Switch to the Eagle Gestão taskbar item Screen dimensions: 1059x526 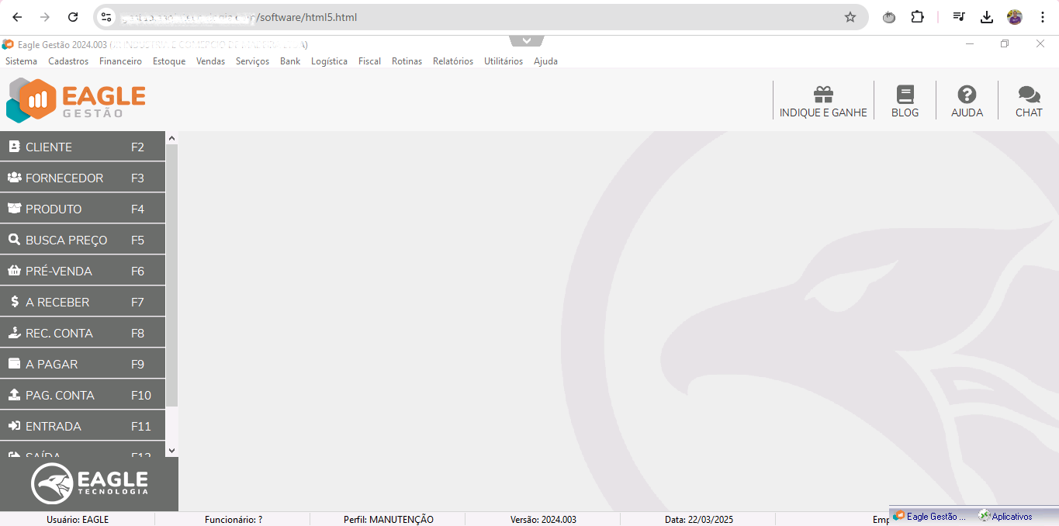(x=930, y=516)
